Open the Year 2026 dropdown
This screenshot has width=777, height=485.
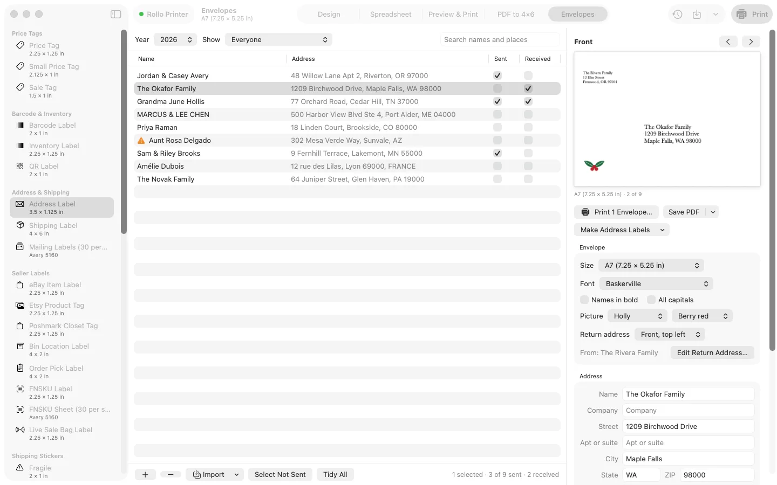point(175,39)
